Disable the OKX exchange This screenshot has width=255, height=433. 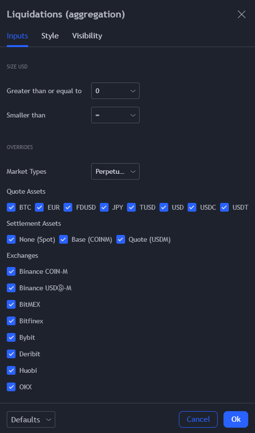pyautogui.click(x=11, y=387)
